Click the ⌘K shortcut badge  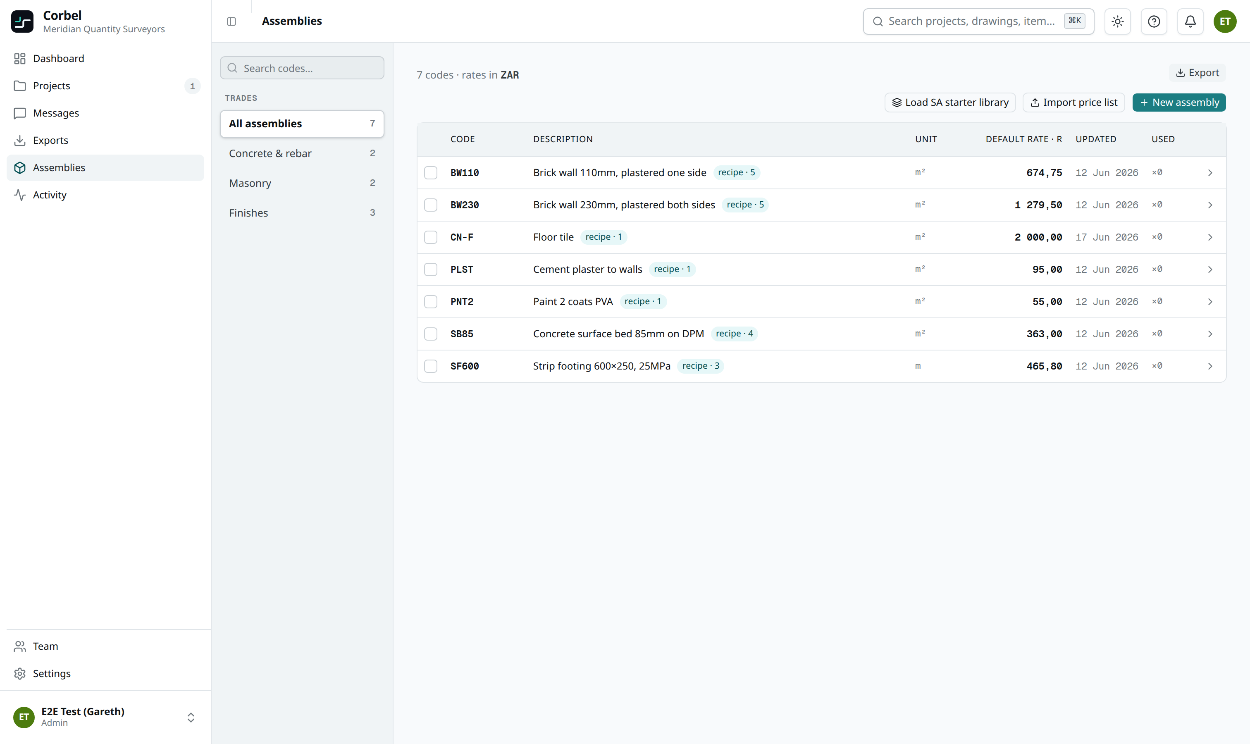tap(1074, 21)
